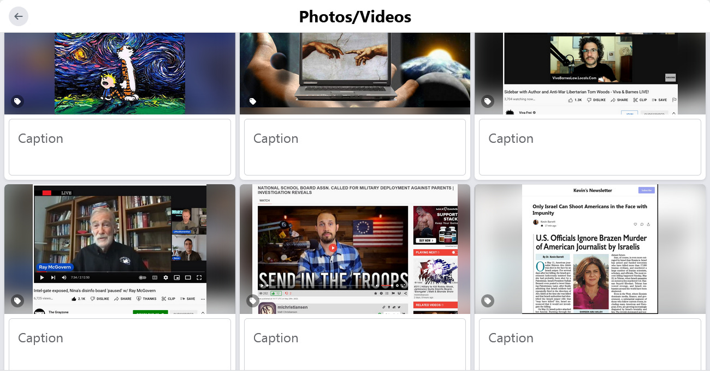
Task: Click the Photos/Videos page title
Action: click(355, 17)
